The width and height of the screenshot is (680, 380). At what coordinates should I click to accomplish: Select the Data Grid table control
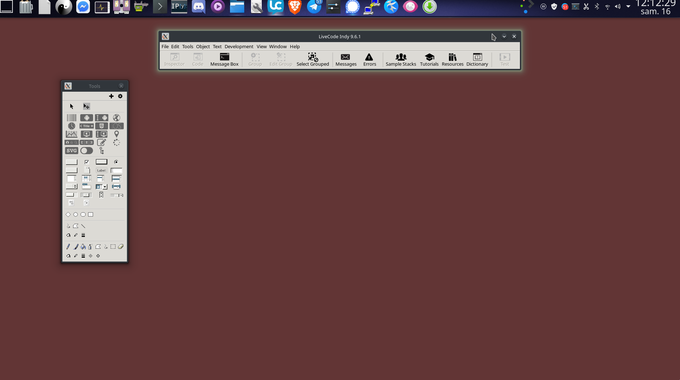(87, 178)
